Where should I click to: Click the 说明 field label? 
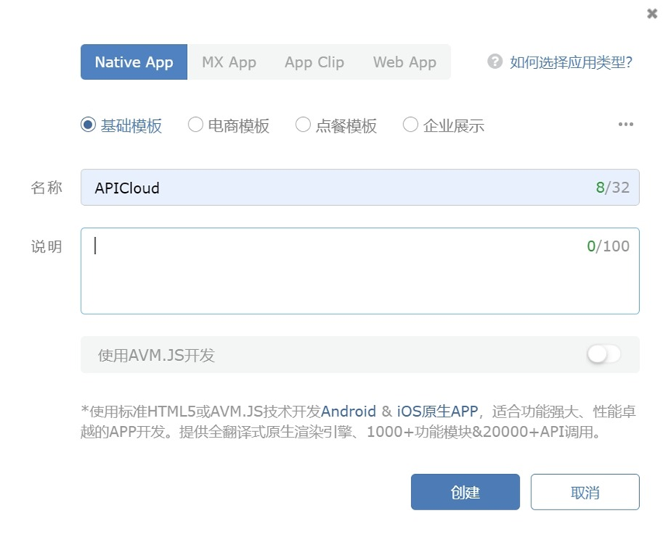pos(47,246)
